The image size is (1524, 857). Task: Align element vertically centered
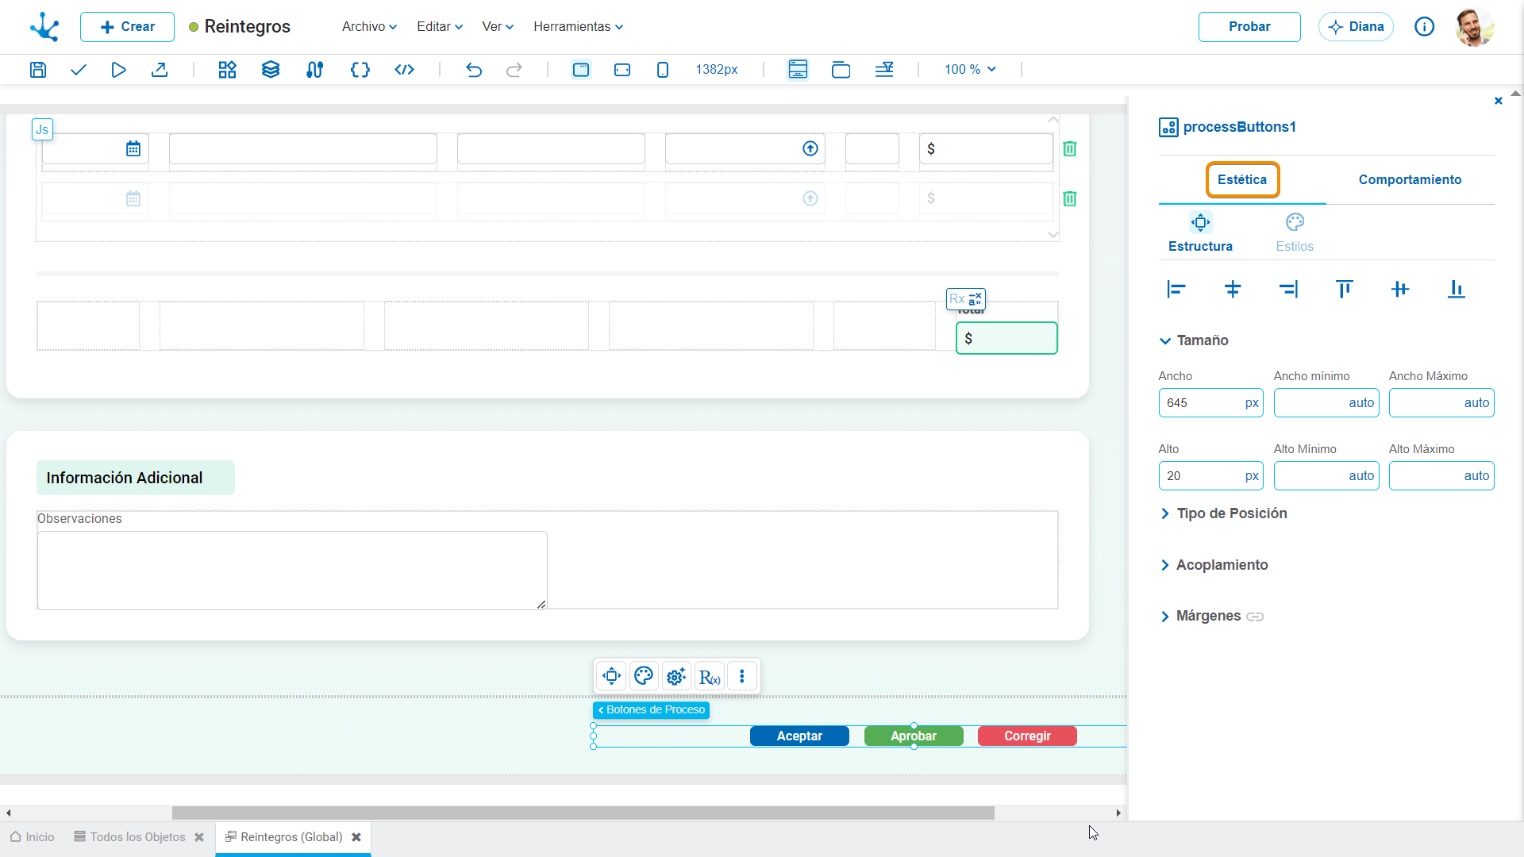point(1400,290)
